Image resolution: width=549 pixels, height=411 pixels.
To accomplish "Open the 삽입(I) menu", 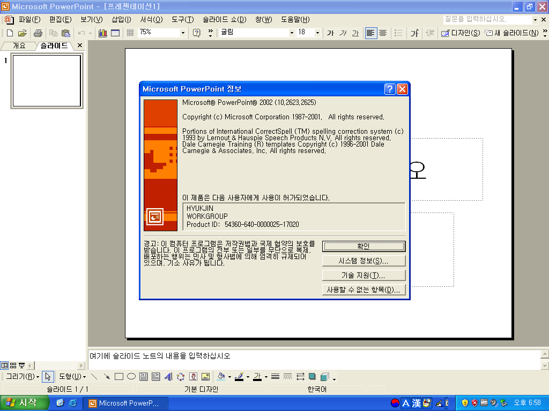I will [121, 20].
